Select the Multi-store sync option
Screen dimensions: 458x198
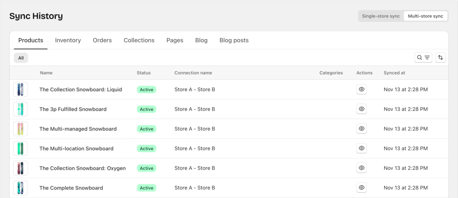[x=425, y=16]
